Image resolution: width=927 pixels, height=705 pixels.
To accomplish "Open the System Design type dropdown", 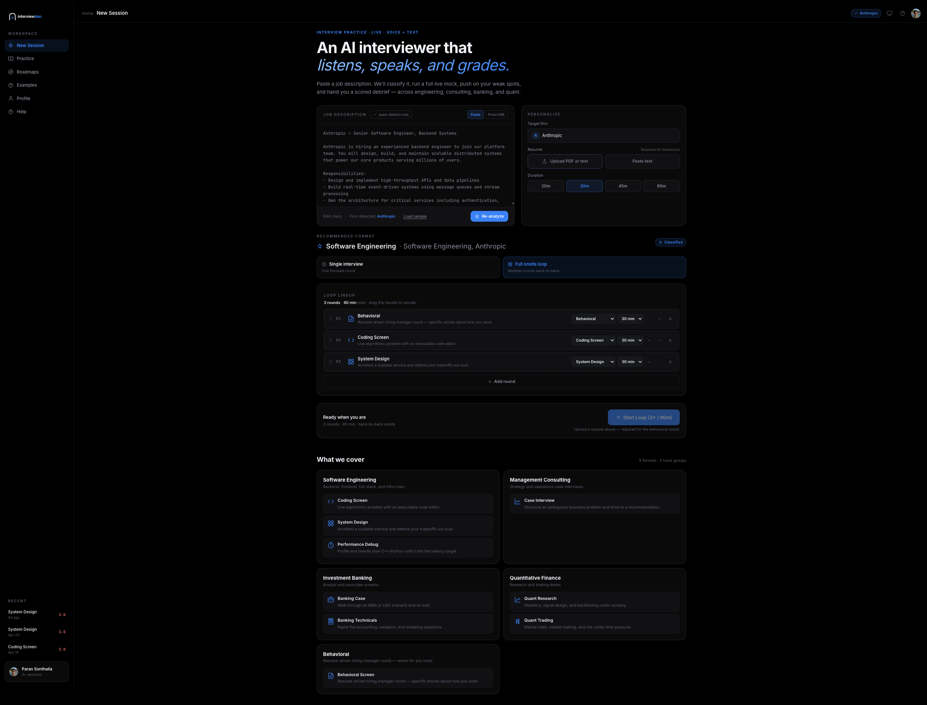I will click(x=593, y=362).
